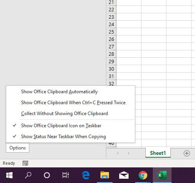Enable Show Office Clipboard Automatically
The height and width of the screenshot is (183, 195).
pos(70,92)
